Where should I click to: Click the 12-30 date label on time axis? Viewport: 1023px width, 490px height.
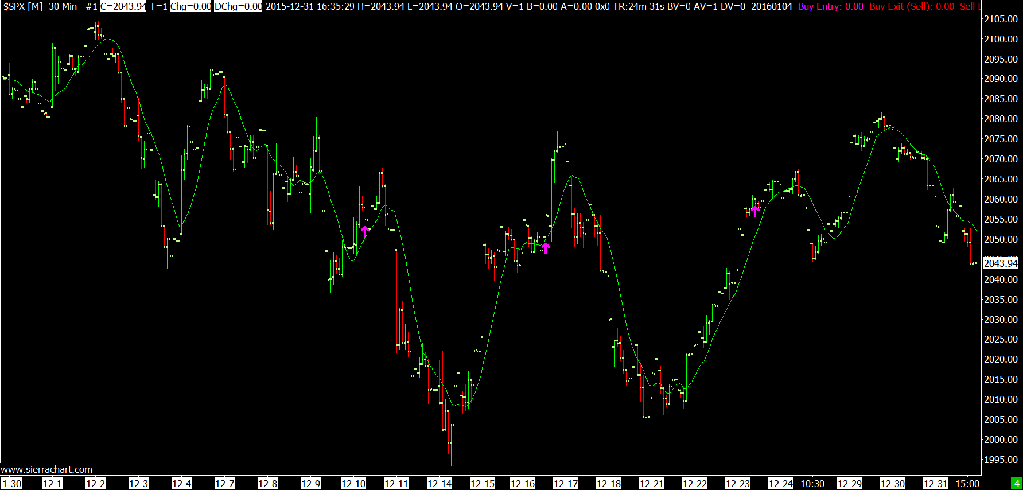point(893,484)
